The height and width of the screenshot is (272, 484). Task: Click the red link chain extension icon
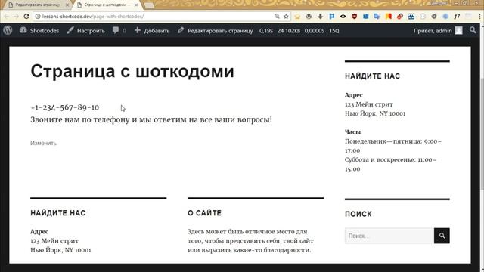point(400,17)
